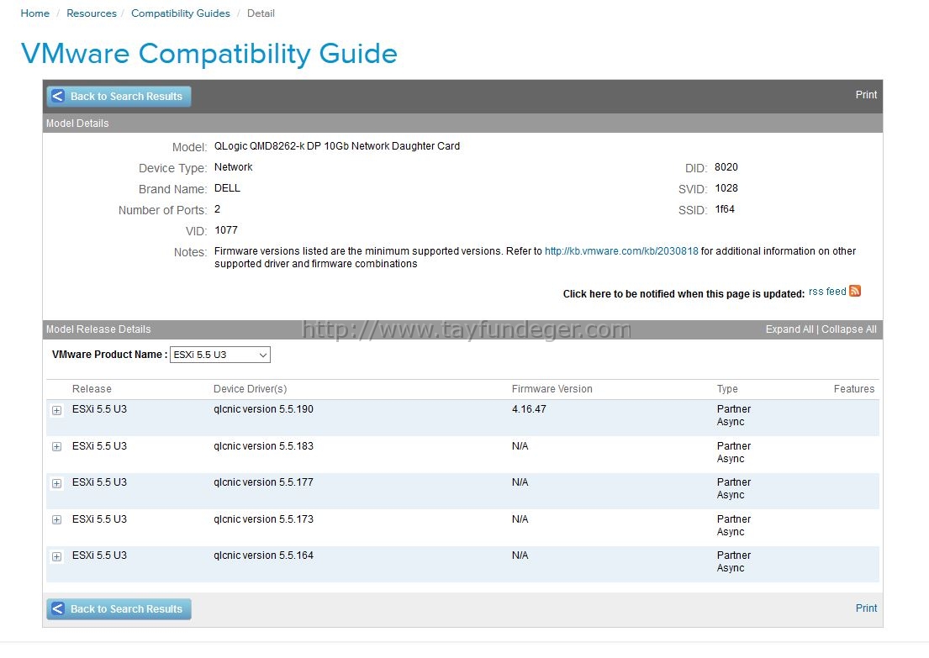Viewport: 929px width, 658px height.
Task: Click the orange RSS feed icon
Action: tap(854, 291)
